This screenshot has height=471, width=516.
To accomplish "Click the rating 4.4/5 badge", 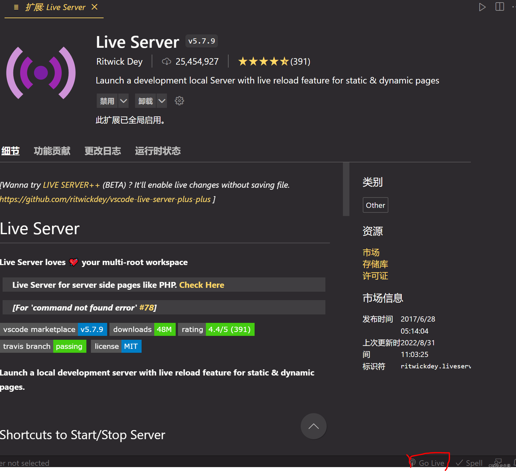I will 216,329.
